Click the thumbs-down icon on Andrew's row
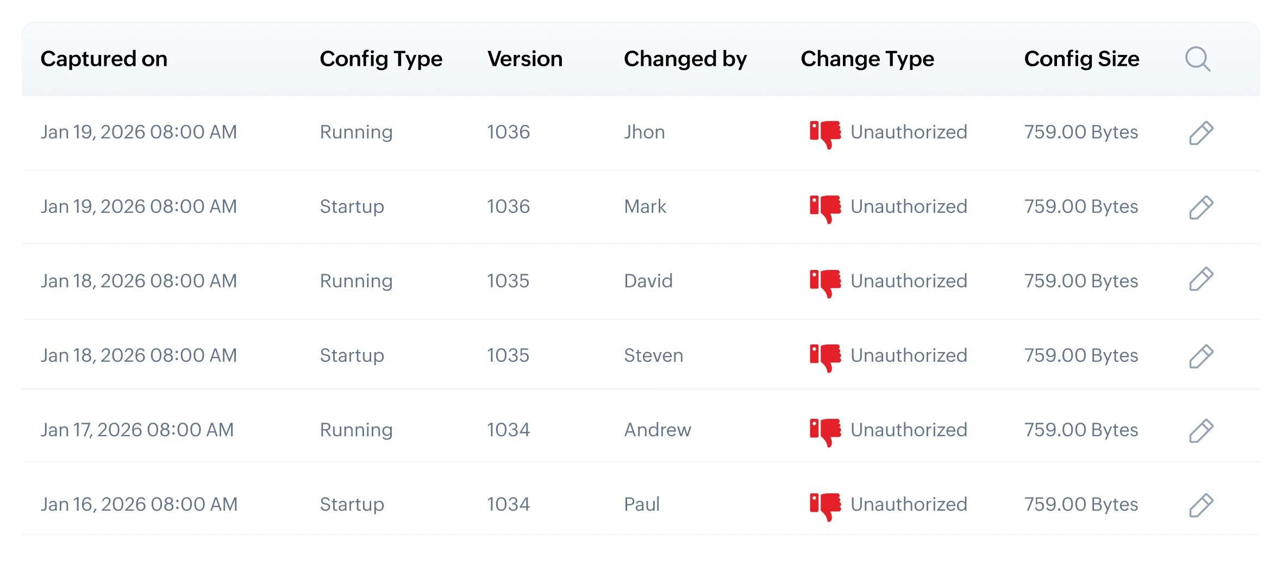The height and width of the screenshot is (565, 1282). 824,430
